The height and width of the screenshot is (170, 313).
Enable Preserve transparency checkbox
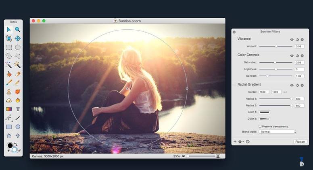(260, 126)
